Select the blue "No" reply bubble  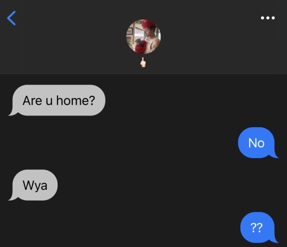point(258,143)
